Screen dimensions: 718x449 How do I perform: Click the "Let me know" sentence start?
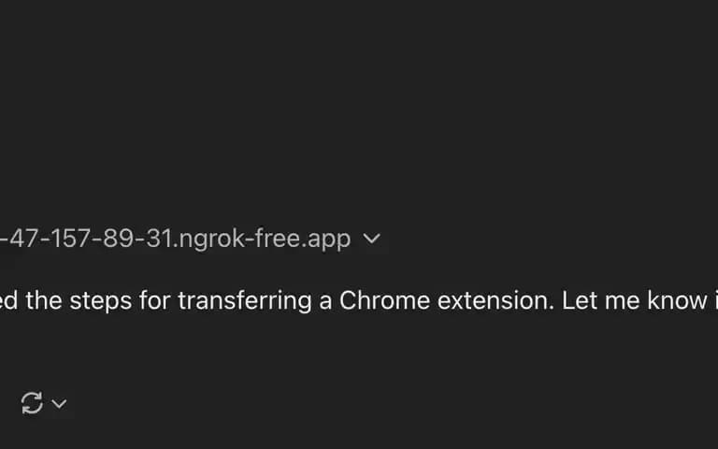(x=634, y=301)
